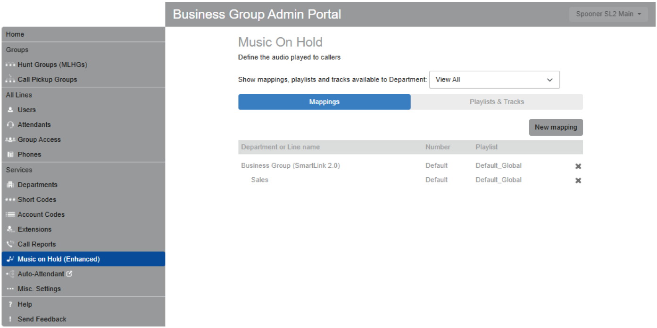Open Auto-Attendant external link icon
The height and width of the screenshot is (328, 657).
70,274
